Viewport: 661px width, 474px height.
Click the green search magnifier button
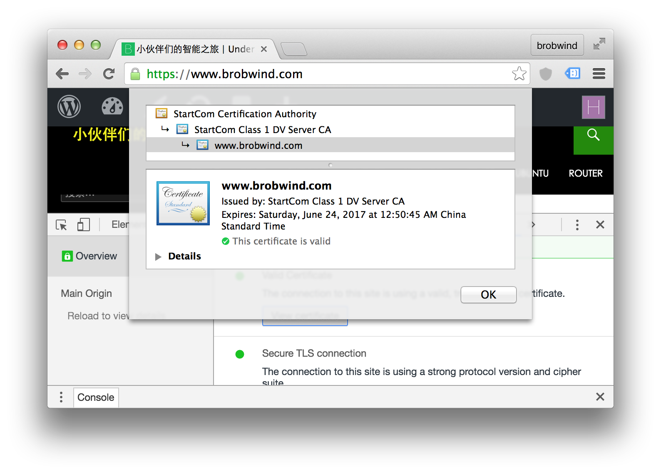(594, 135)
